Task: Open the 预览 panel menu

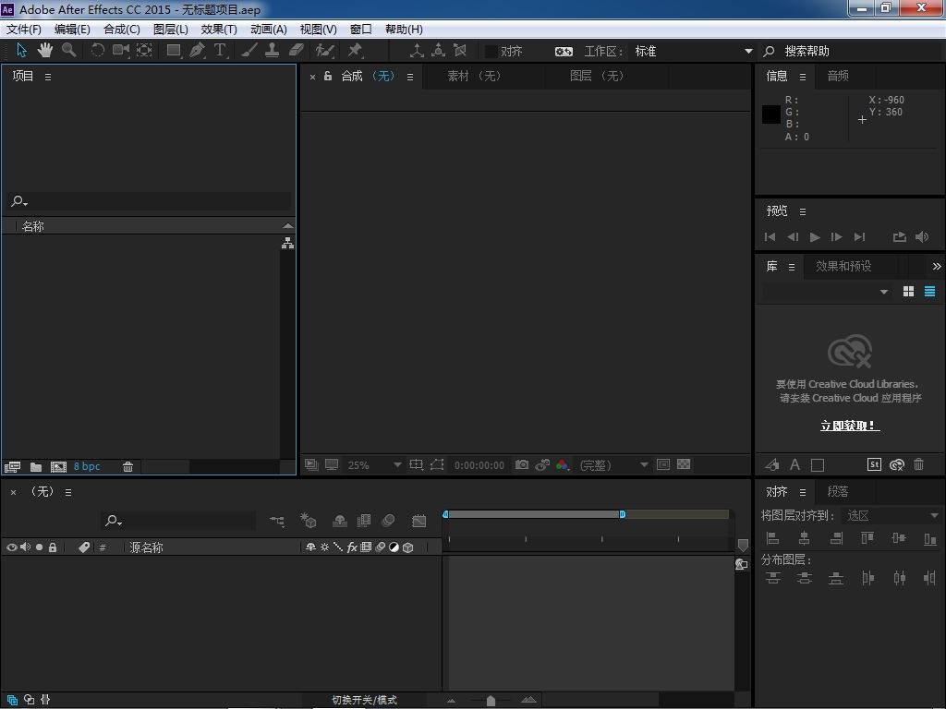Action: (x=803, y=211)
